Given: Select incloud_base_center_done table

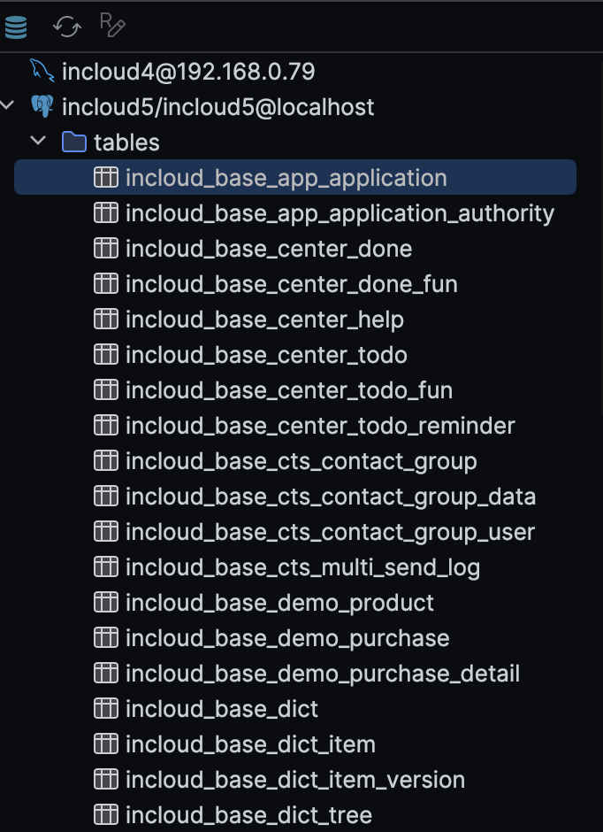Looking at the screenshot, I should pyautogui.click(x=269, y=249).
